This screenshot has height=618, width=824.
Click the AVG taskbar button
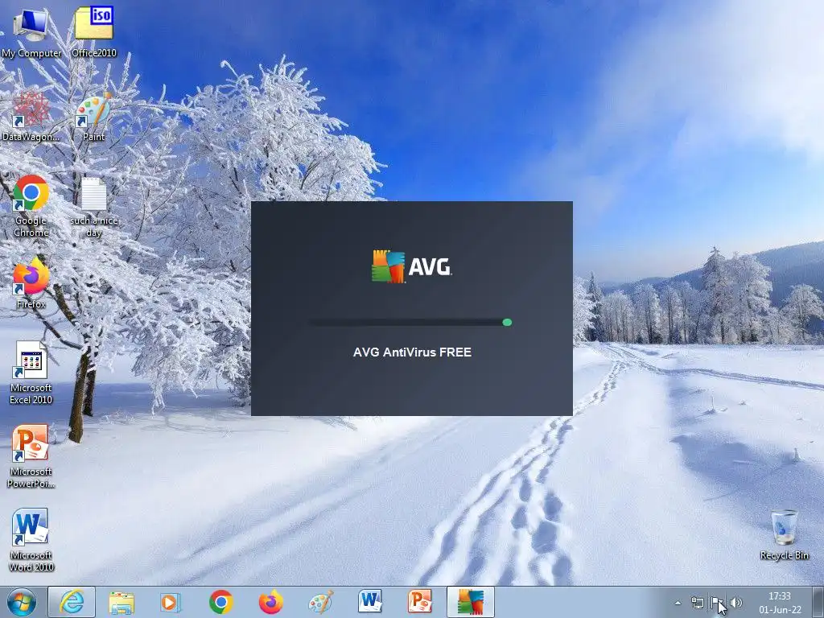tap(470, 602)
